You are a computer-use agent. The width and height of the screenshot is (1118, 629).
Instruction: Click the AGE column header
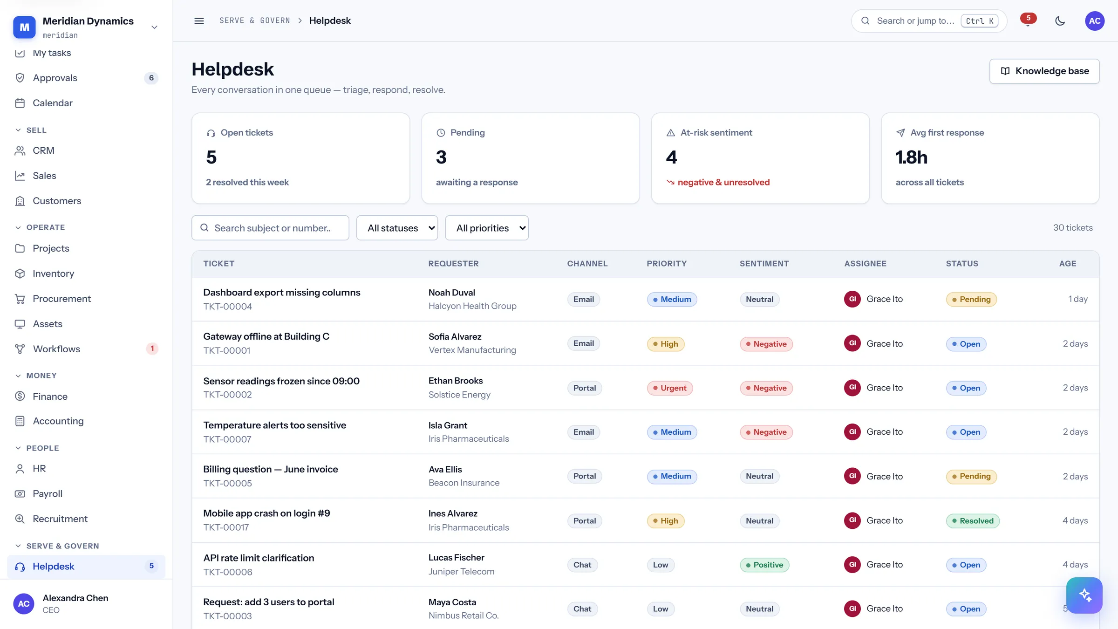tap(1068, 264)
